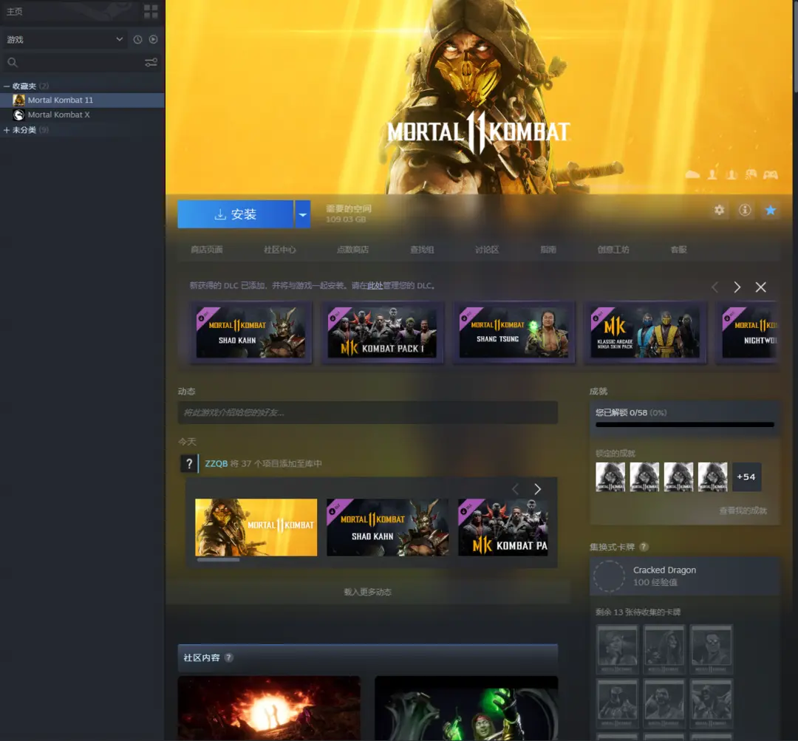This screenshot has height=741, width=798.
Task: Go back in activity carousel left arrow
Action: click(515, 490)
